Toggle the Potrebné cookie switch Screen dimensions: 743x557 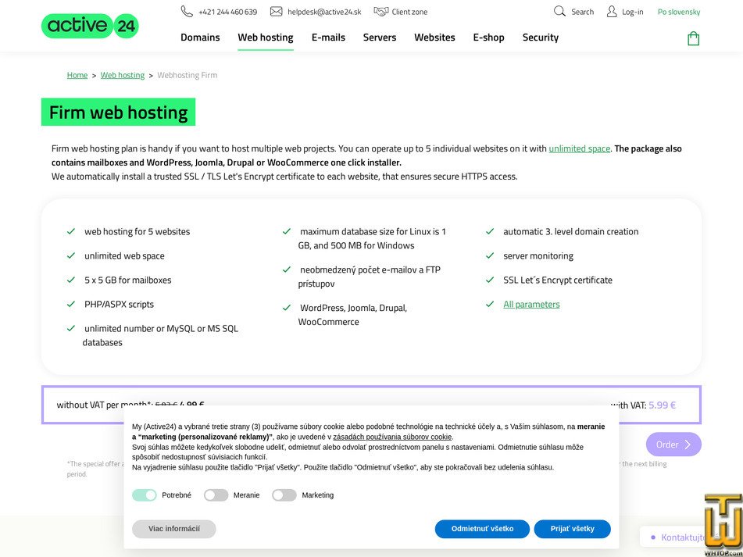click(x=145, y=495)
